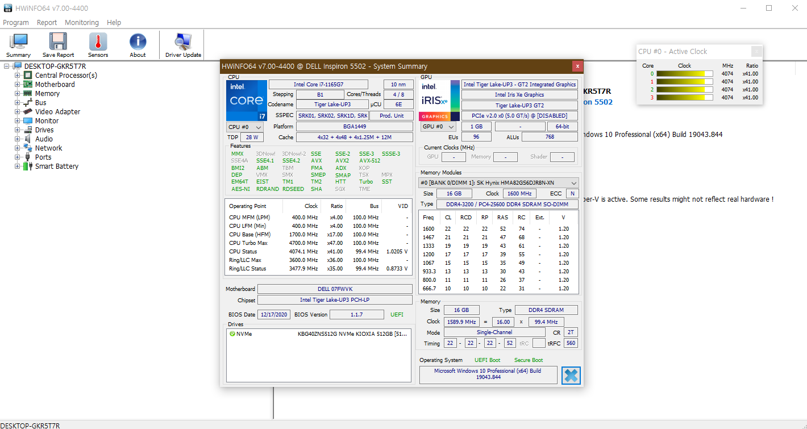Select the Network tree icon

[27, 148]
